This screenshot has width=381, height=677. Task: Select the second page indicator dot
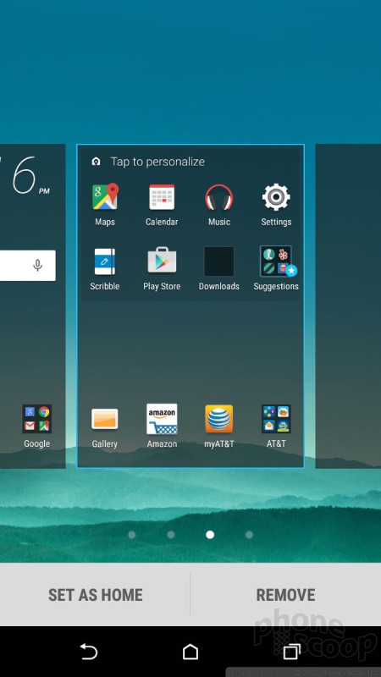(171, 535)
